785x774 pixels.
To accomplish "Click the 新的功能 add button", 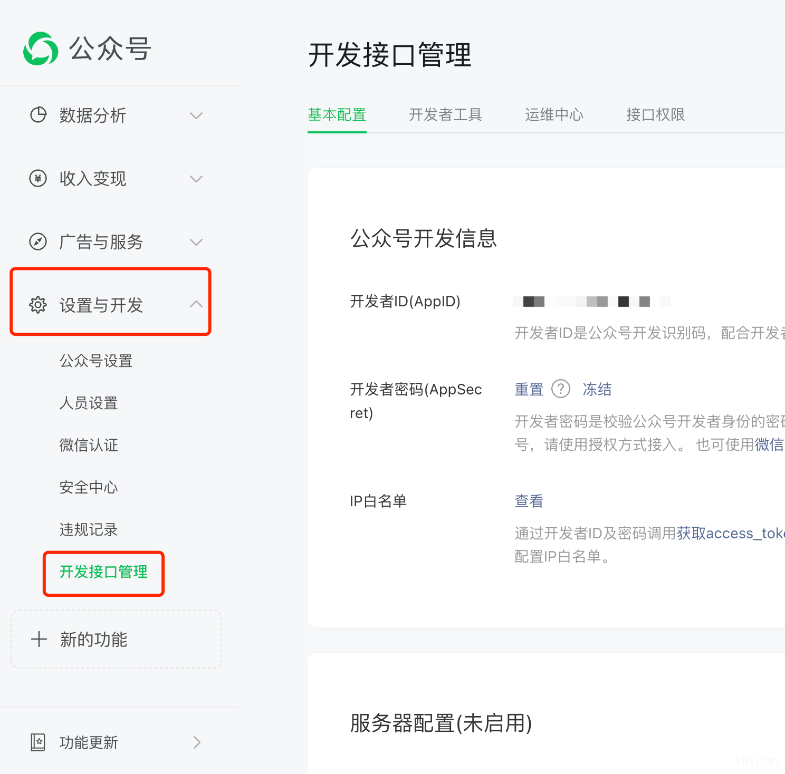I will (116, 639).
